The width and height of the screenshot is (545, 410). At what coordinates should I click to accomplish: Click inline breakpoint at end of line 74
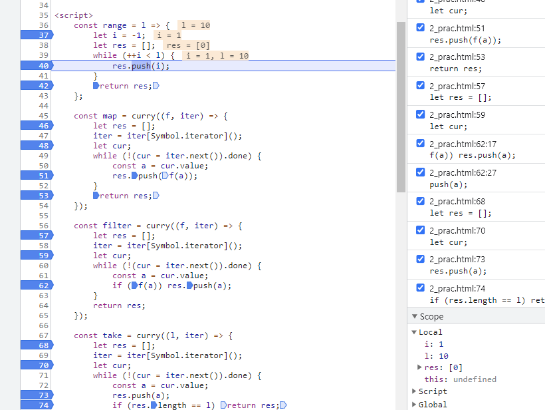click(x=283, y=405)
